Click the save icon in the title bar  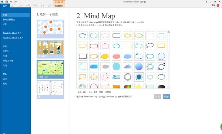coord(7,2)
